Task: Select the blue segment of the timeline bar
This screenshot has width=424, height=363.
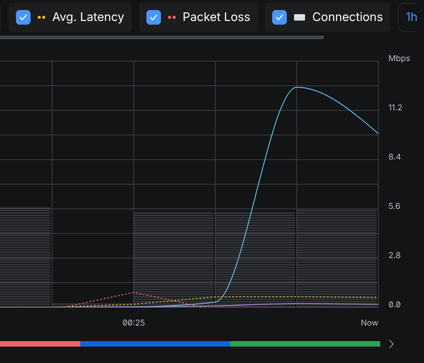Action: click(155, 344)
